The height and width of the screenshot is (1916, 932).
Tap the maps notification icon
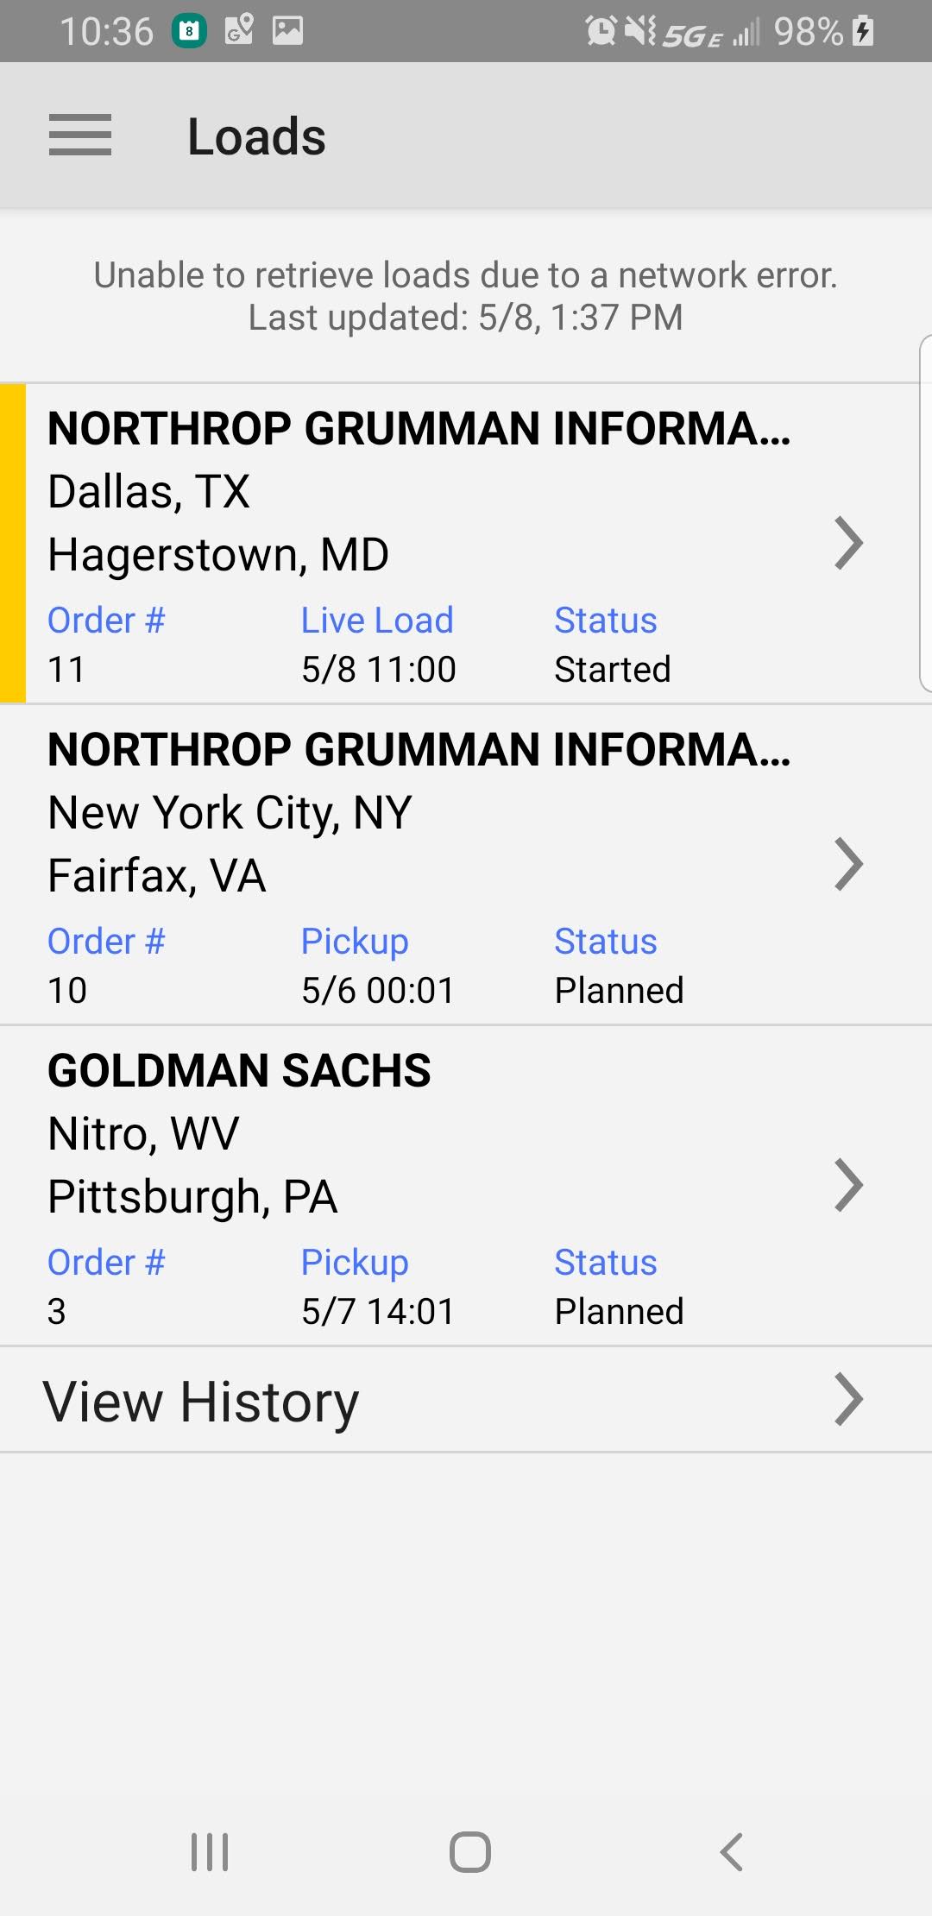(239, 31)
